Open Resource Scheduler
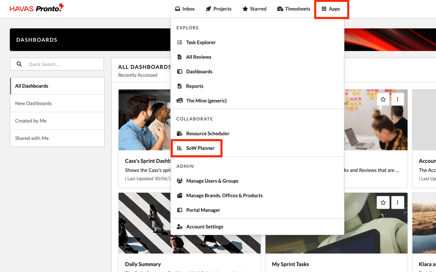The width and height of the screenshot is (436, 272). click(x=257, y=134)
